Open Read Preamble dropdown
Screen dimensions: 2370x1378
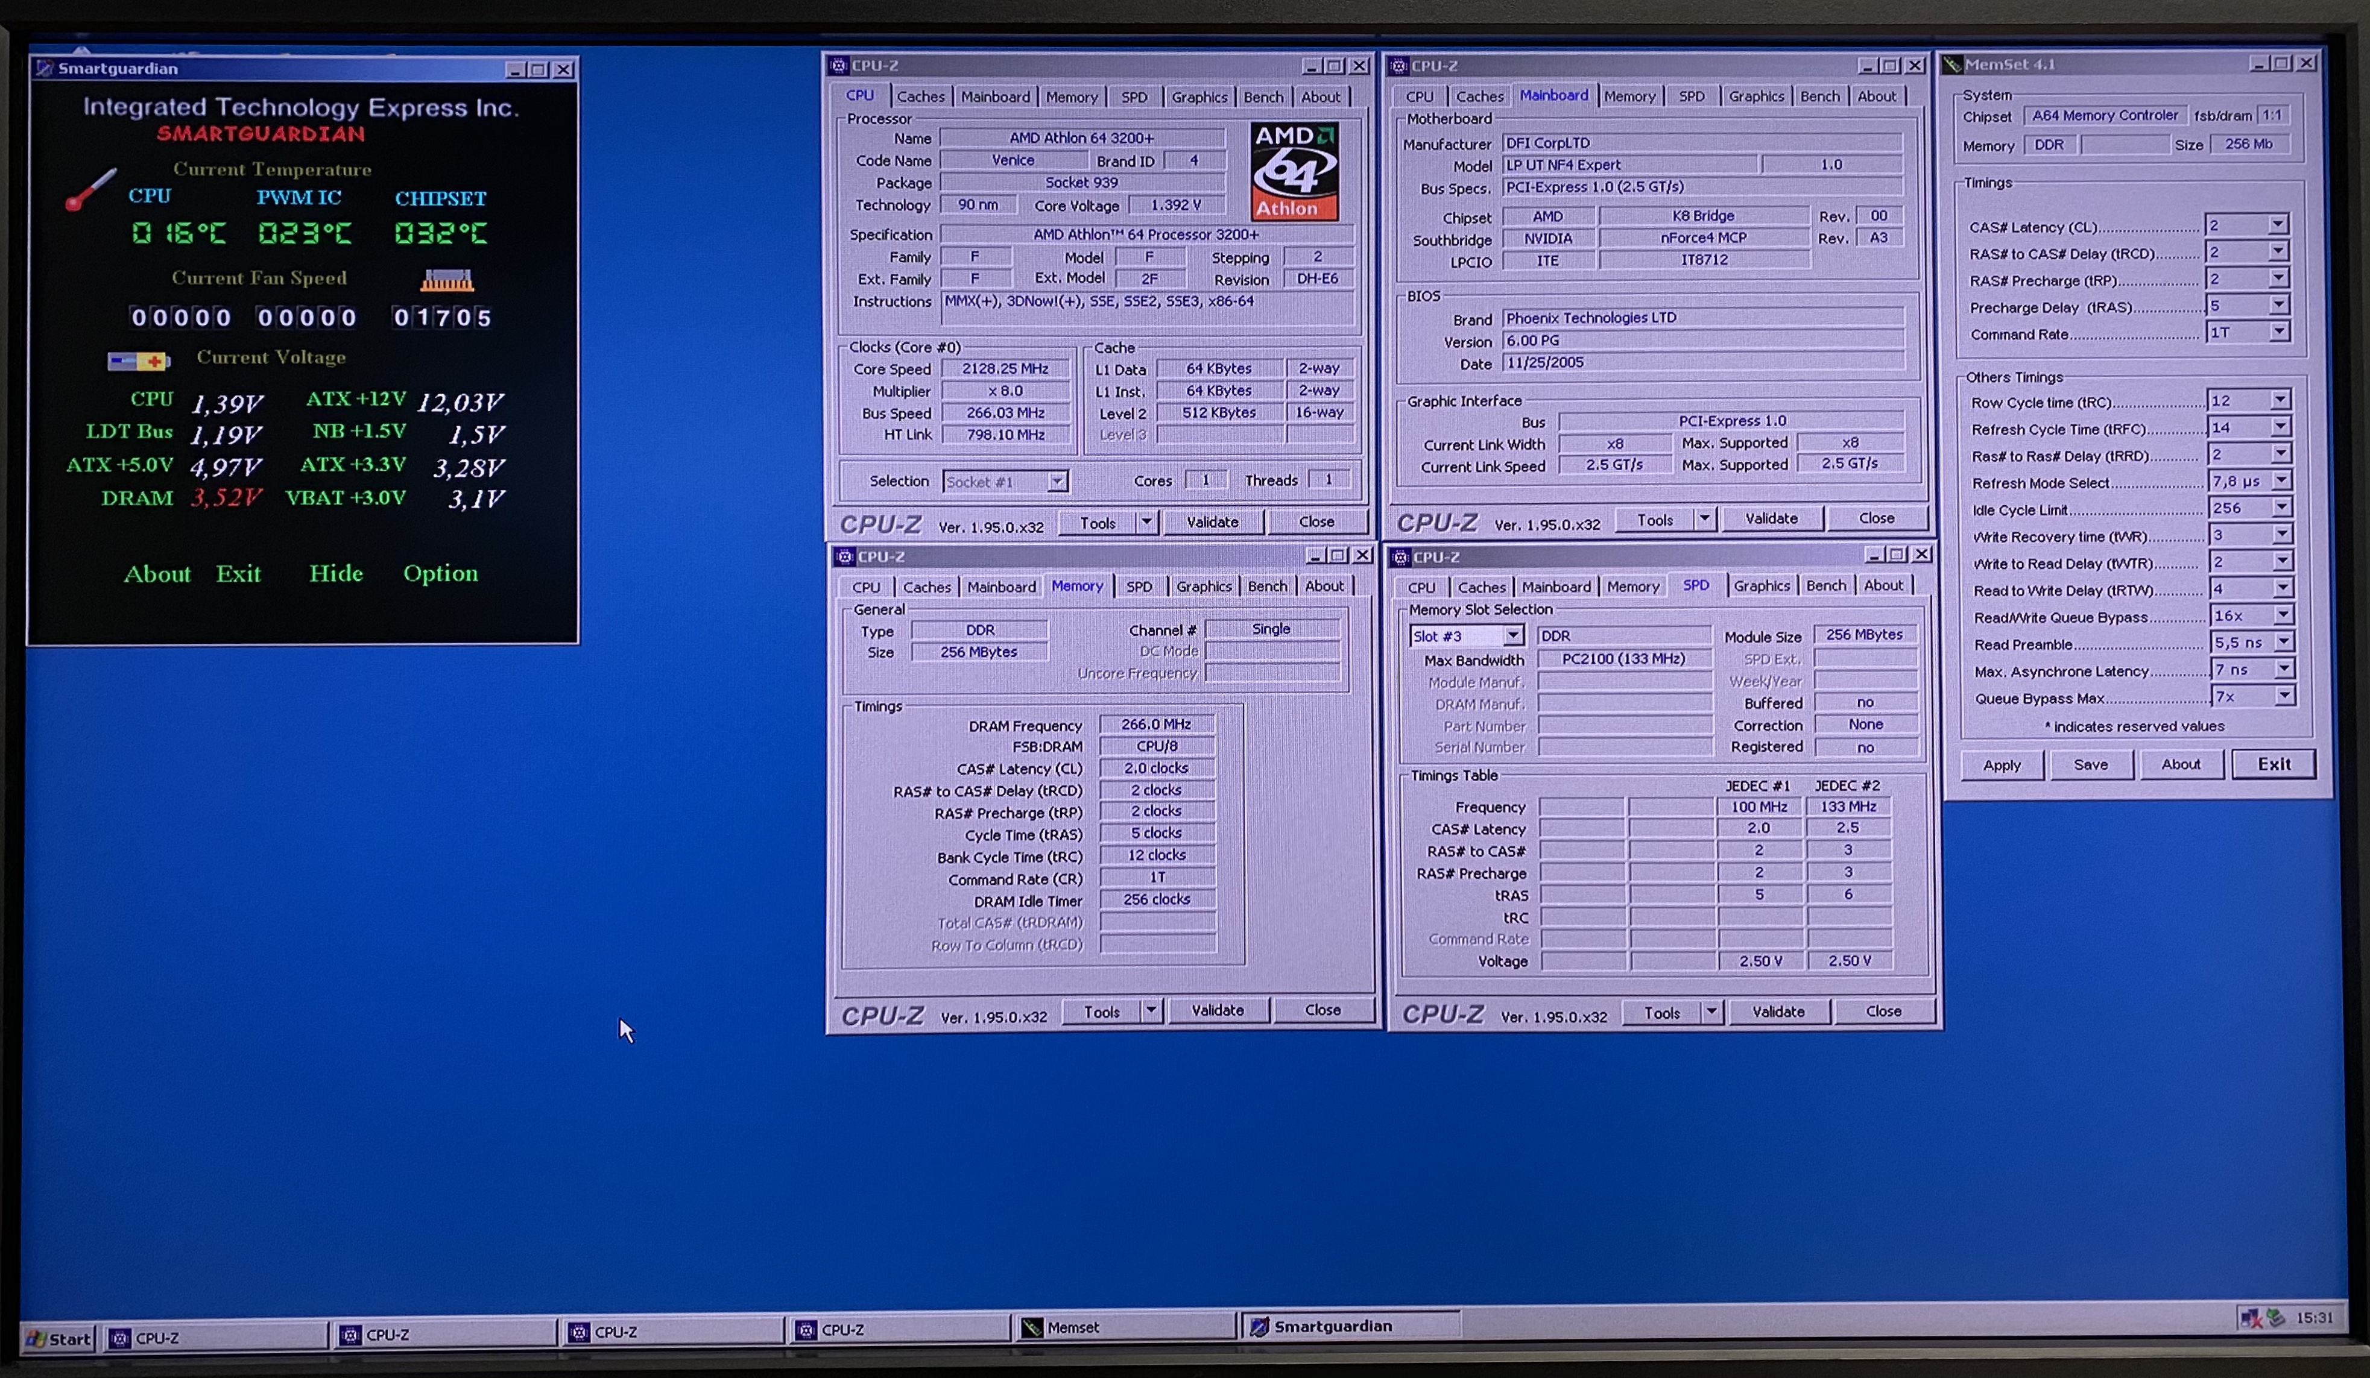(2284, 642)
